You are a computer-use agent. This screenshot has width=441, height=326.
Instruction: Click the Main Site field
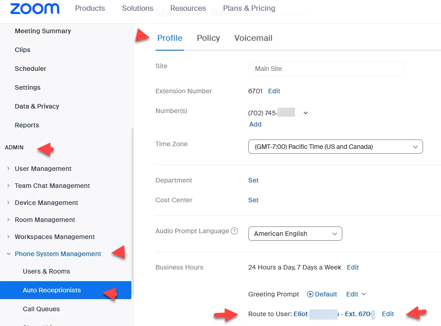click(x=327, y=69)
